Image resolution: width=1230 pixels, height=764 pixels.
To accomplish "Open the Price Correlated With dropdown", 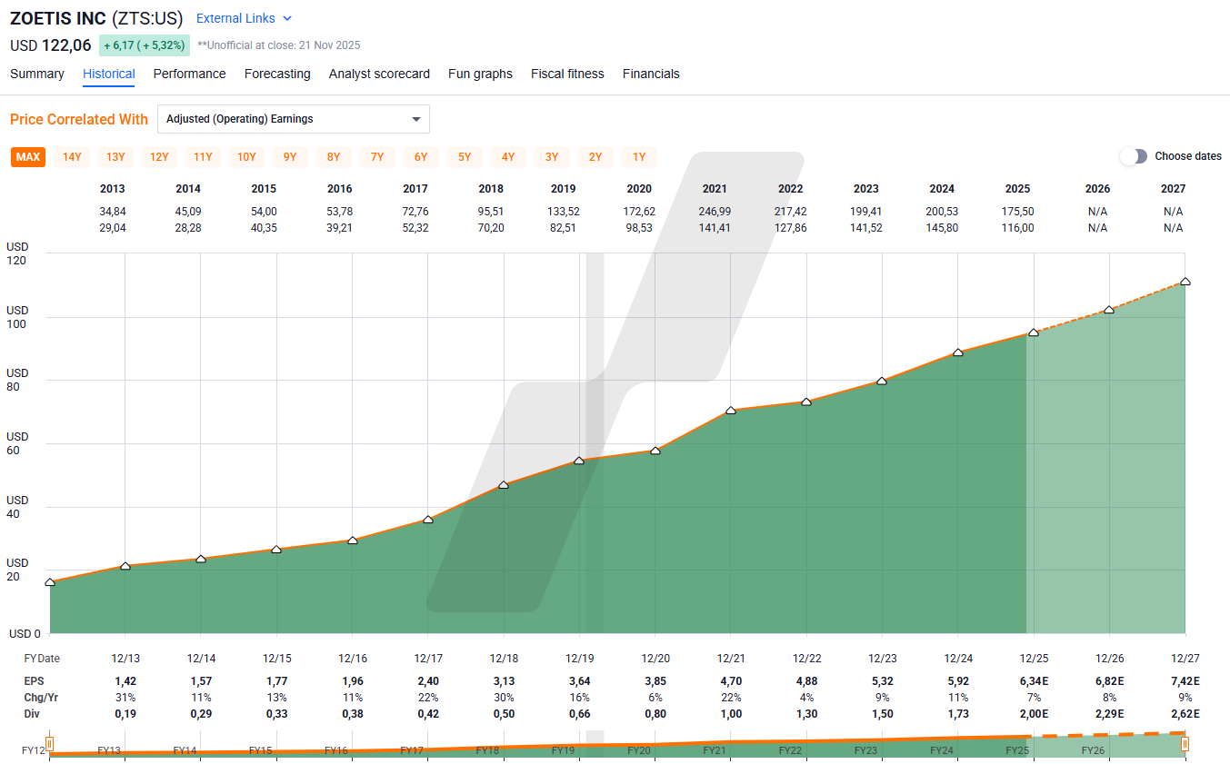I will point(293,119).
